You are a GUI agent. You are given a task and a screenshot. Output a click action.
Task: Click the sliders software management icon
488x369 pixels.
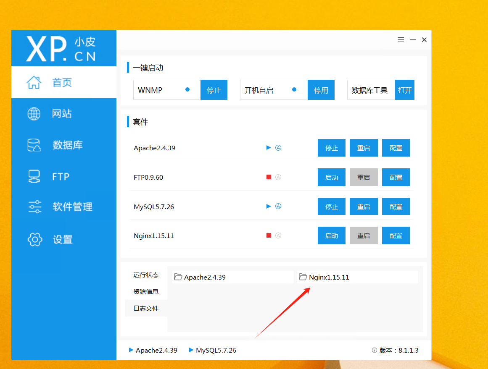[x=34, y=207]
